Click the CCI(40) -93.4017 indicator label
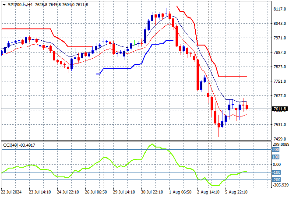The width and height of the screenshot is (289, 197). 19,145
